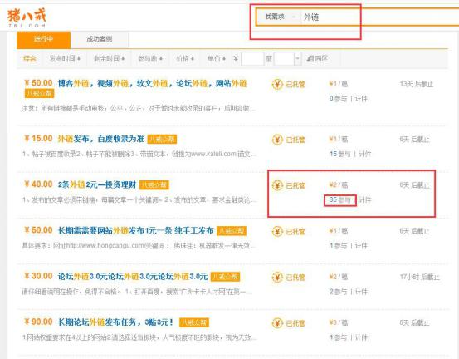459x359 pixels.
Task: Sort listings by 价格
Action: click(185, 59)
